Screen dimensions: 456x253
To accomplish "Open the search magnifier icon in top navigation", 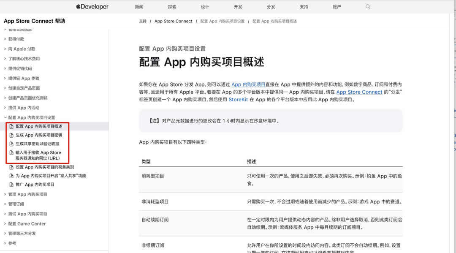I will click(368, 7).
